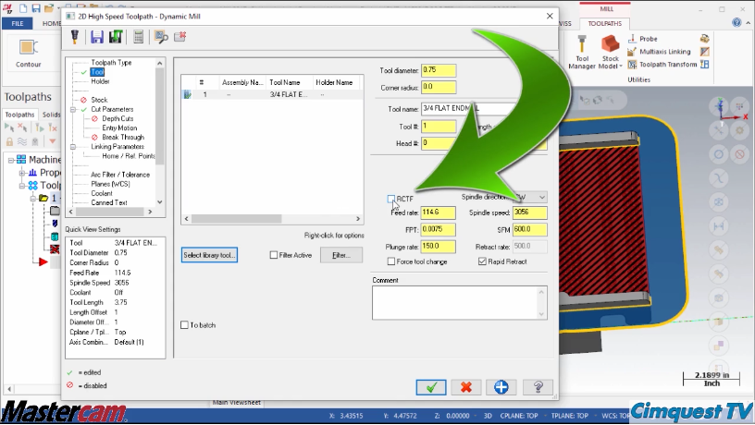Click the Spindle speed field
Viewport: 755px width, 425px height.
click(x=529, y=212)
